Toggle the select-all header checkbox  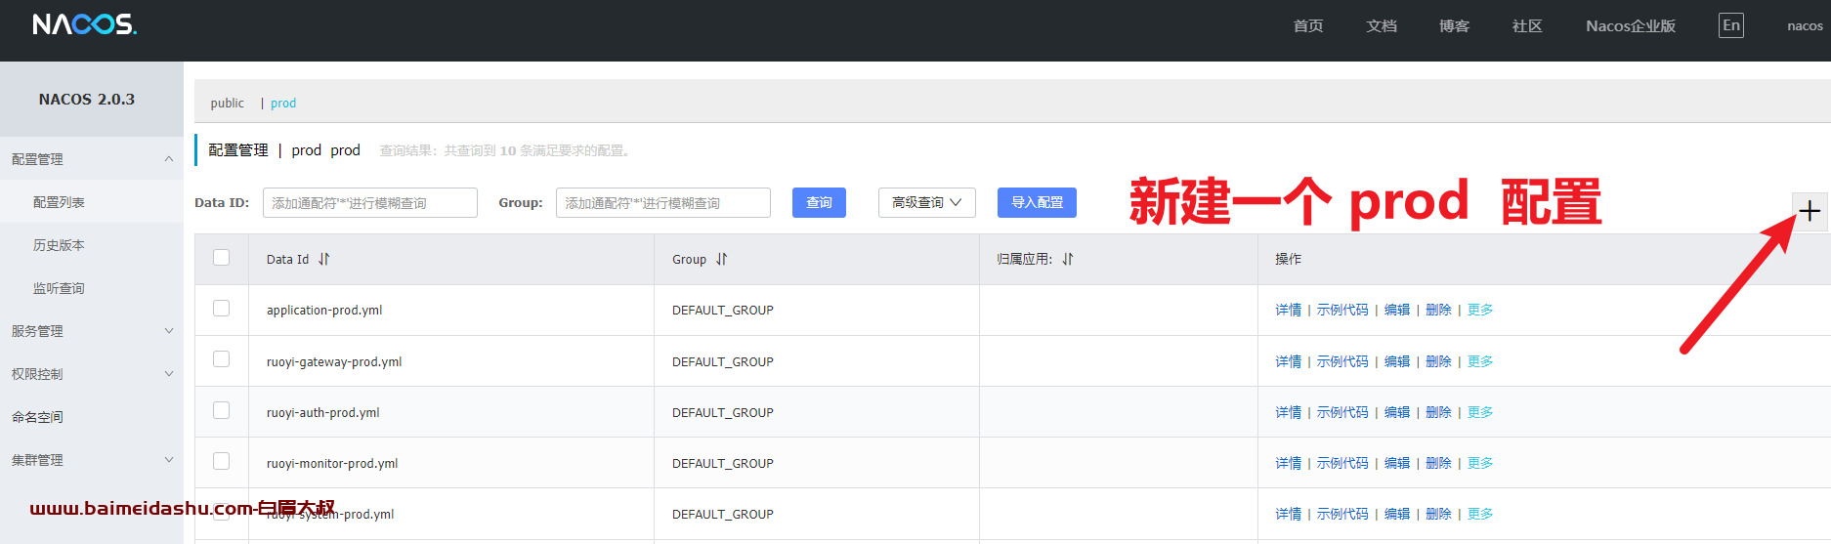tap(222, 258)
